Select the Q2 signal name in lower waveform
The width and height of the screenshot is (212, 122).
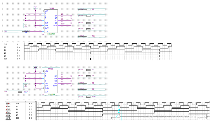(x=17, y=112)
